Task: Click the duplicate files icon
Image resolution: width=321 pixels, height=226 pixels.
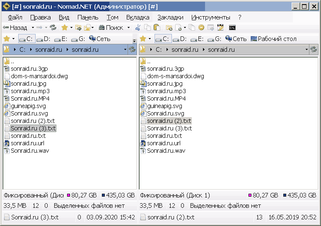Action: [192, 27]
